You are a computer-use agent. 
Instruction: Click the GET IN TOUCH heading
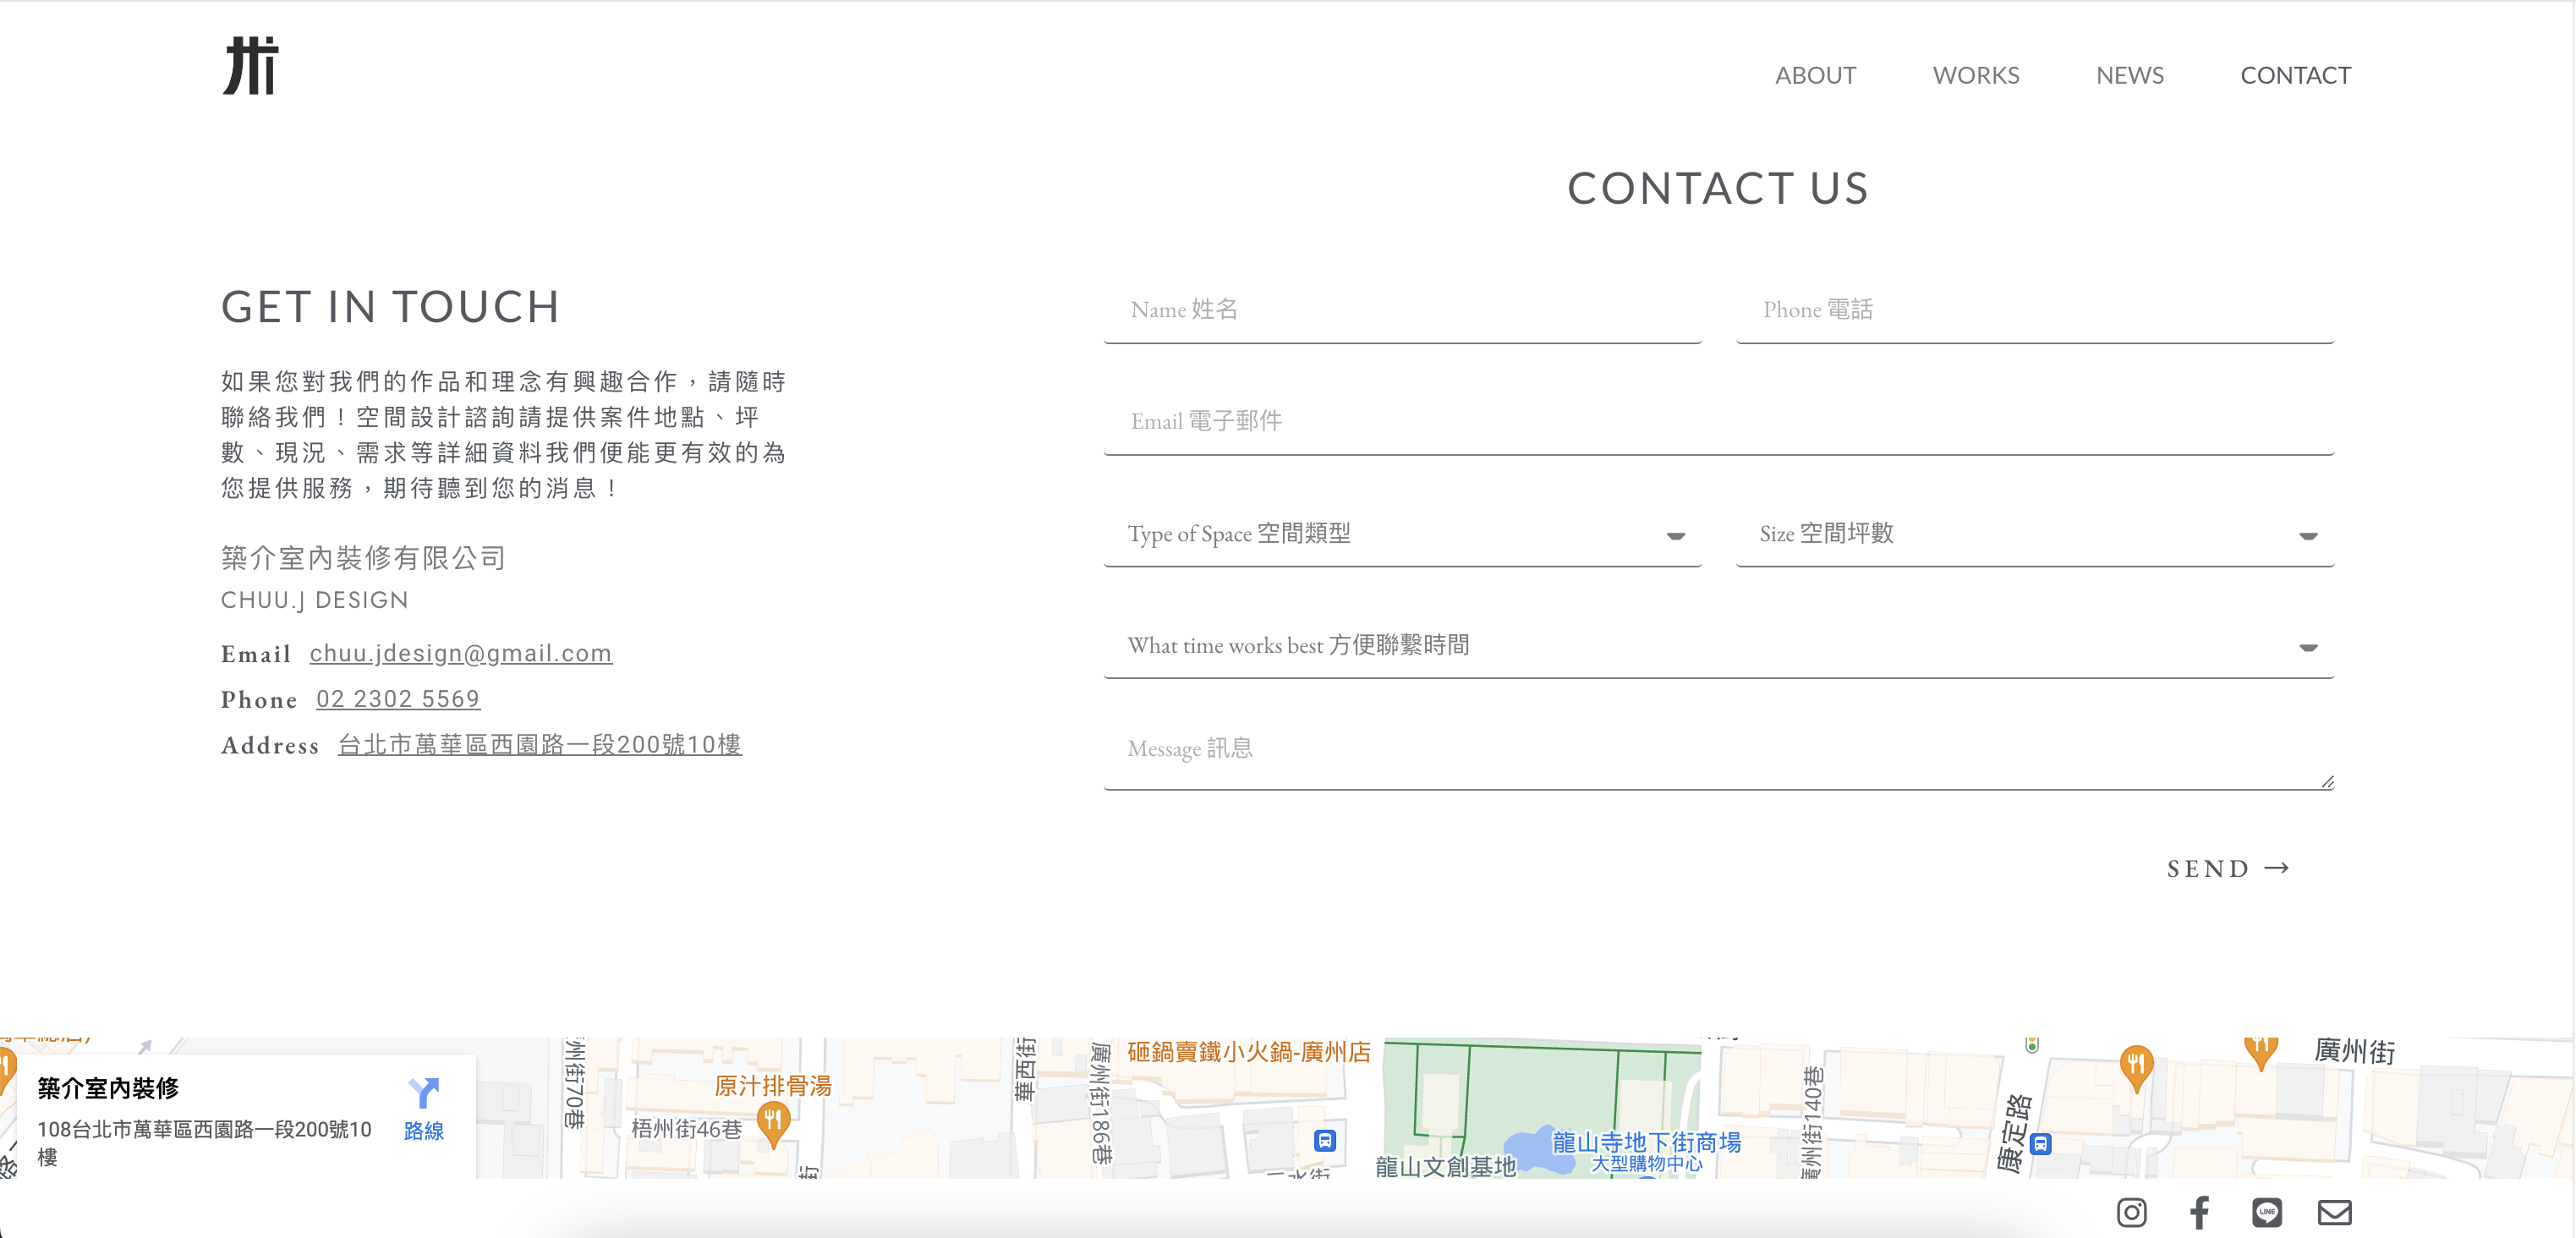tap(390, 307)
